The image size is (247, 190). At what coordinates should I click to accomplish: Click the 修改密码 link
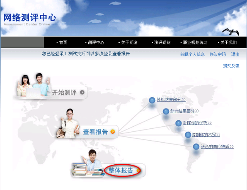click(x=218, y=54)
